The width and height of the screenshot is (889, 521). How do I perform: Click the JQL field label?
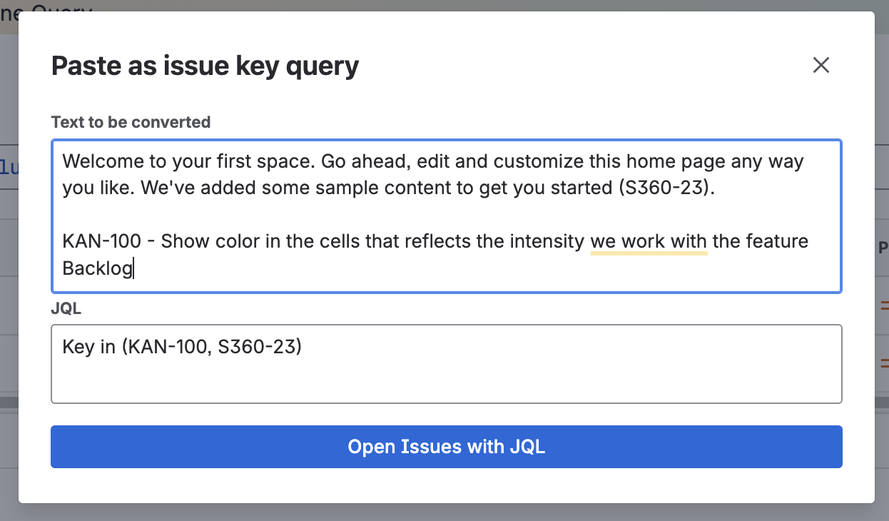coord(66,309)
